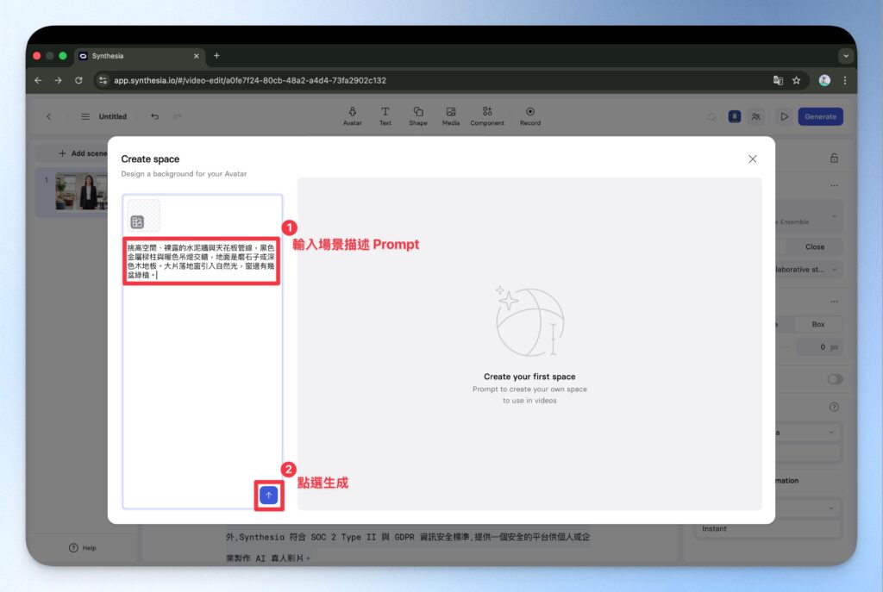Screen dimensions: 883x592
Task: Open the Component tool
Action: [x=487, y=116]
